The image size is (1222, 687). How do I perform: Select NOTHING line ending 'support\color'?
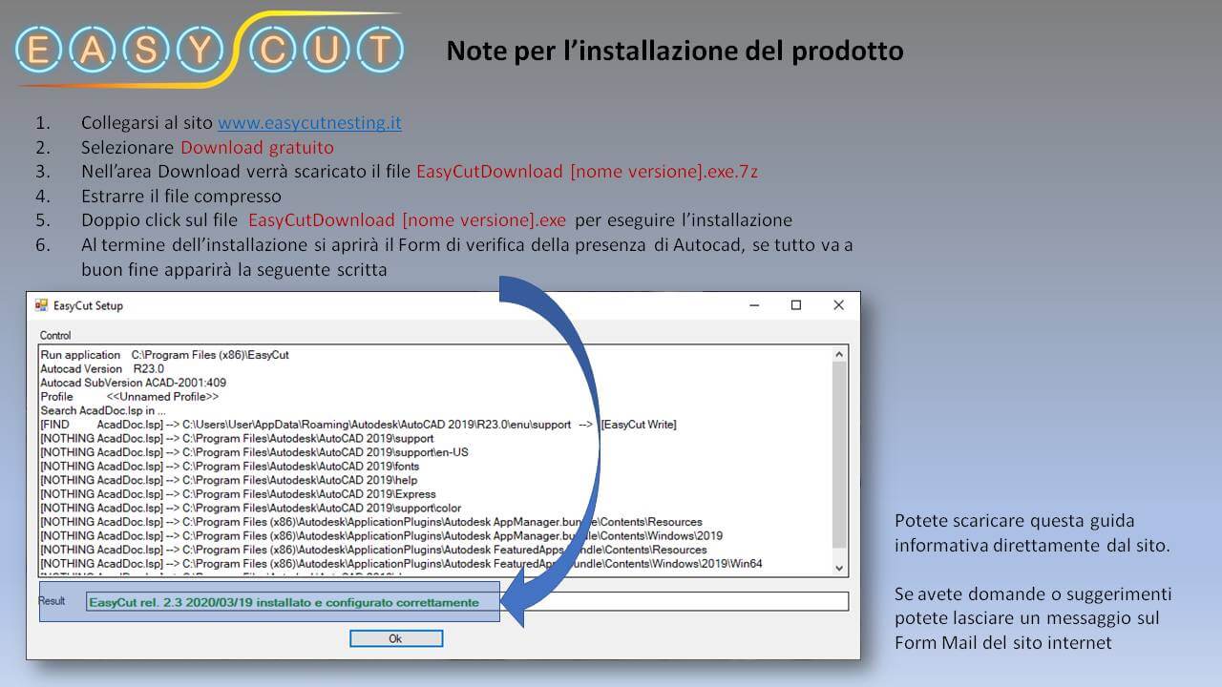[x=251, y=508]
